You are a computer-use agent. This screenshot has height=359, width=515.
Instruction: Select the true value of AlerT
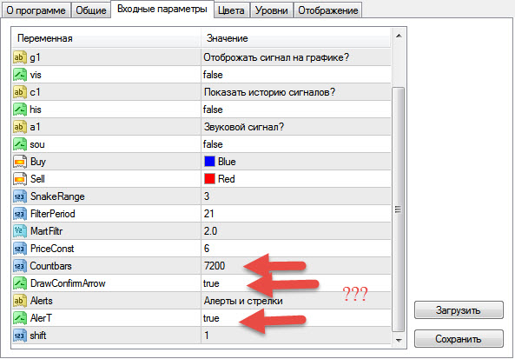(x=211, y=318)
